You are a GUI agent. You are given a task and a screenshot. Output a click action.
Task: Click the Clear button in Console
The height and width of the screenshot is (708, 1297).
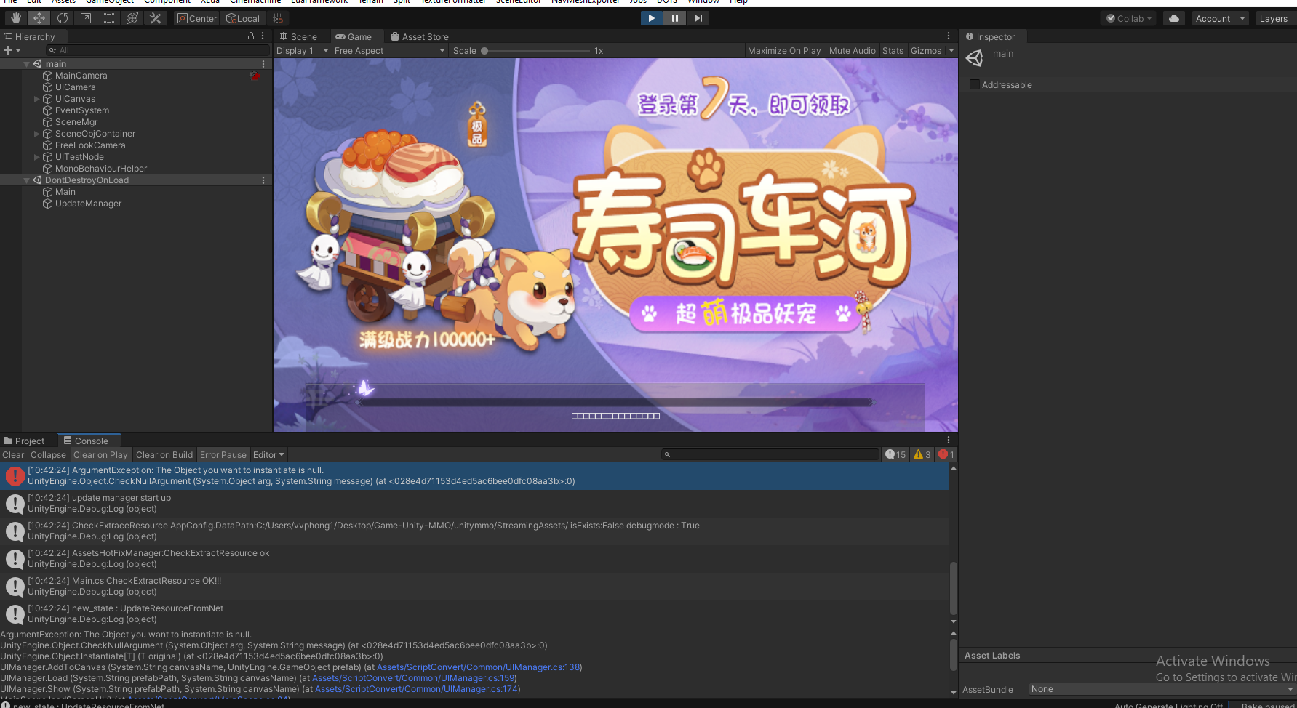[13, 454]
